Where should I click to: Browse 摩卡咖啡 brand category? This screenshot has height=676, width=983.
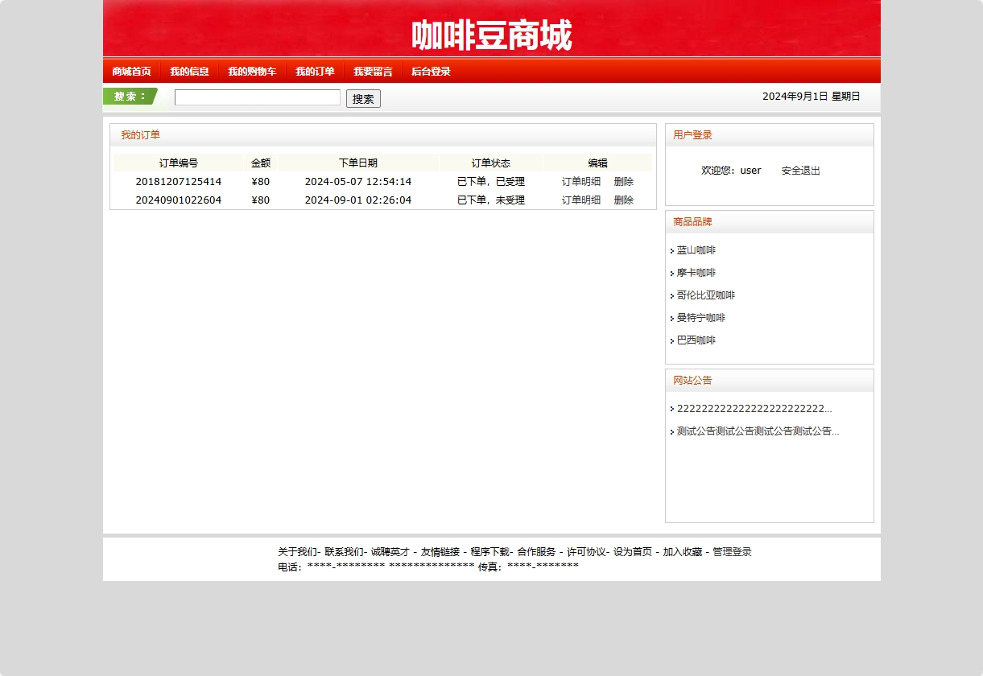(696, 273)
